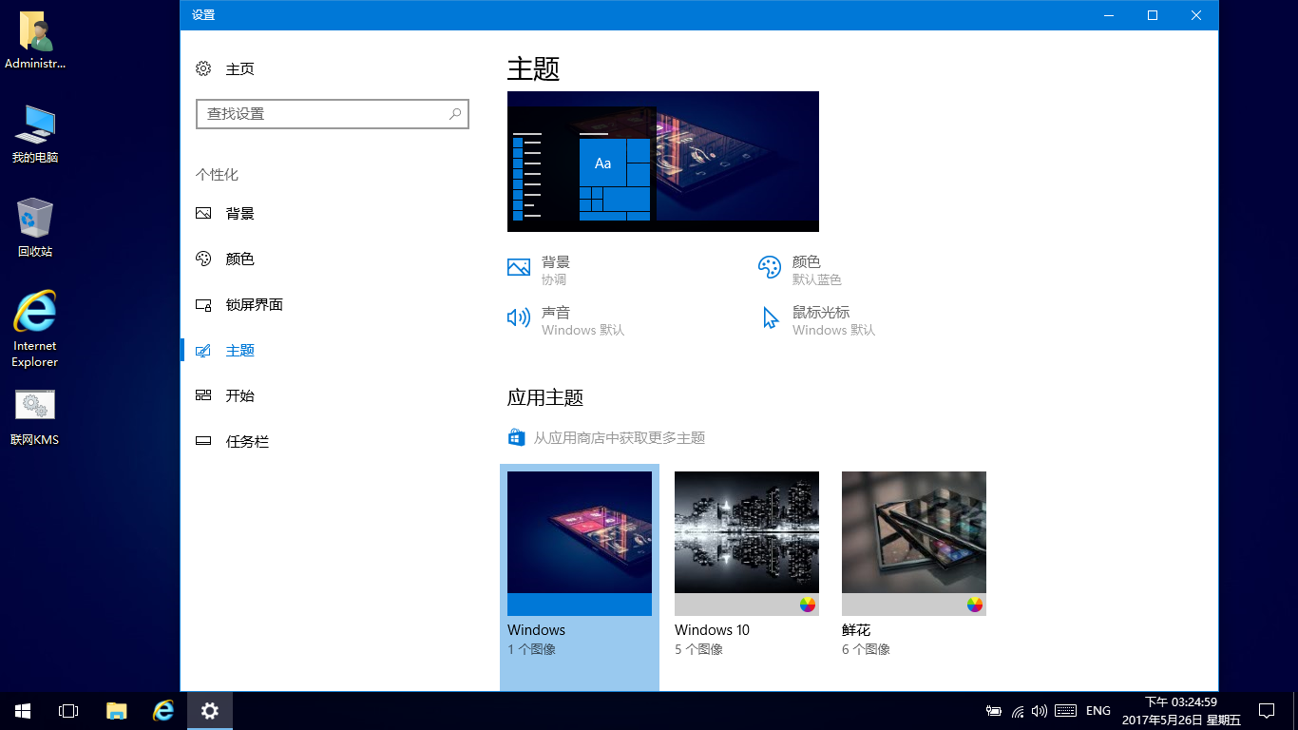Open the 背景 协调 option under the theme preview
Viewport: 1298px width, 730px height.
539,270
